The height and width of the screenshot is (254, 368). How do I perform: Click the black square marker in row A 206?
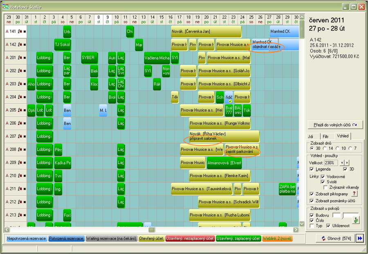pos(25,123)
